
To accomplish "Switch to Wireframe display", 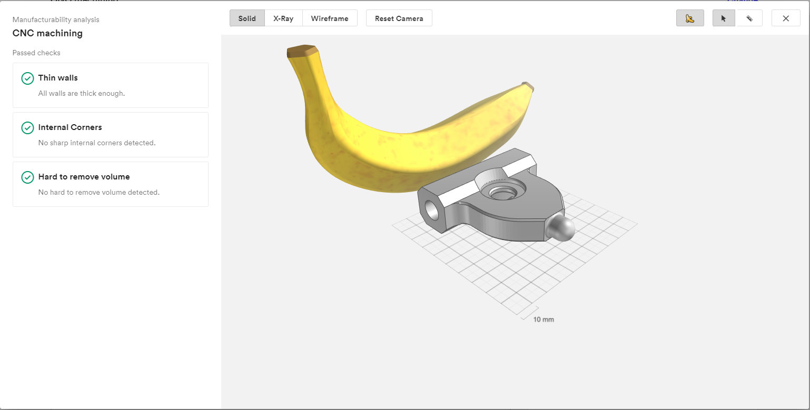I will [x=330, y=18].
